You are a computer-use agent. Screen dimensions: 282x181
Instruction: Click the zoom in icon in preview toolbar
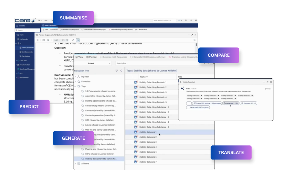click(x=67, y=40)
